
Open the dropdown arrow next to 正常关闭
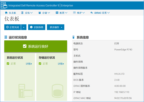tap(24, 27)
